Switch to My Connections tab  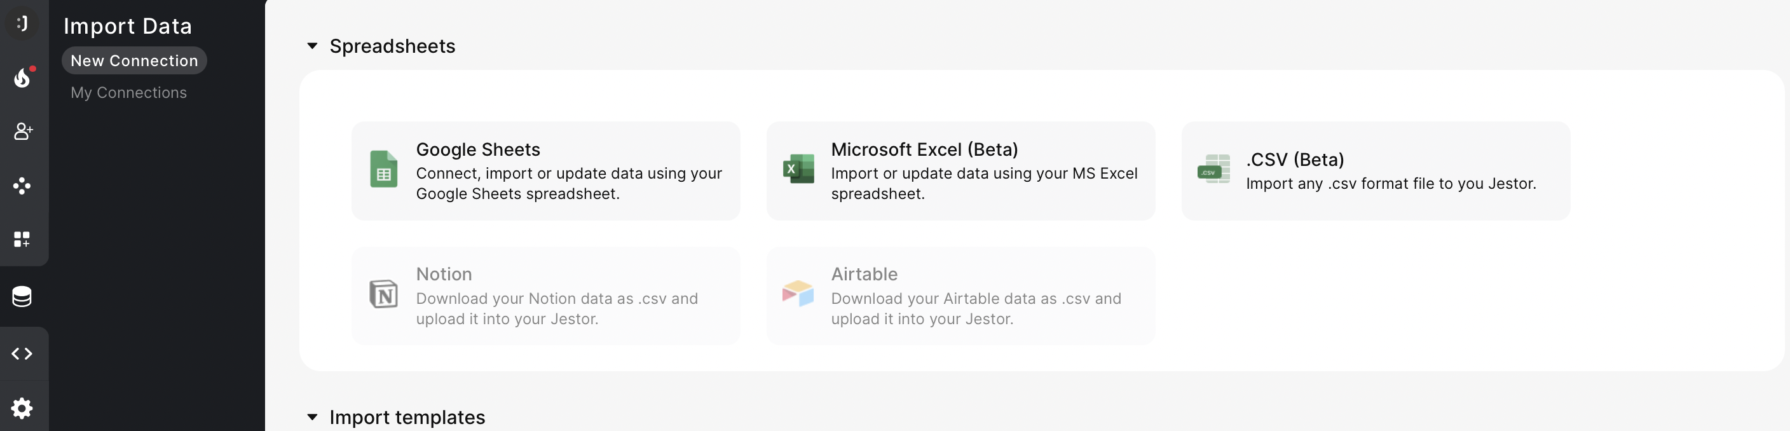point(128,92)
